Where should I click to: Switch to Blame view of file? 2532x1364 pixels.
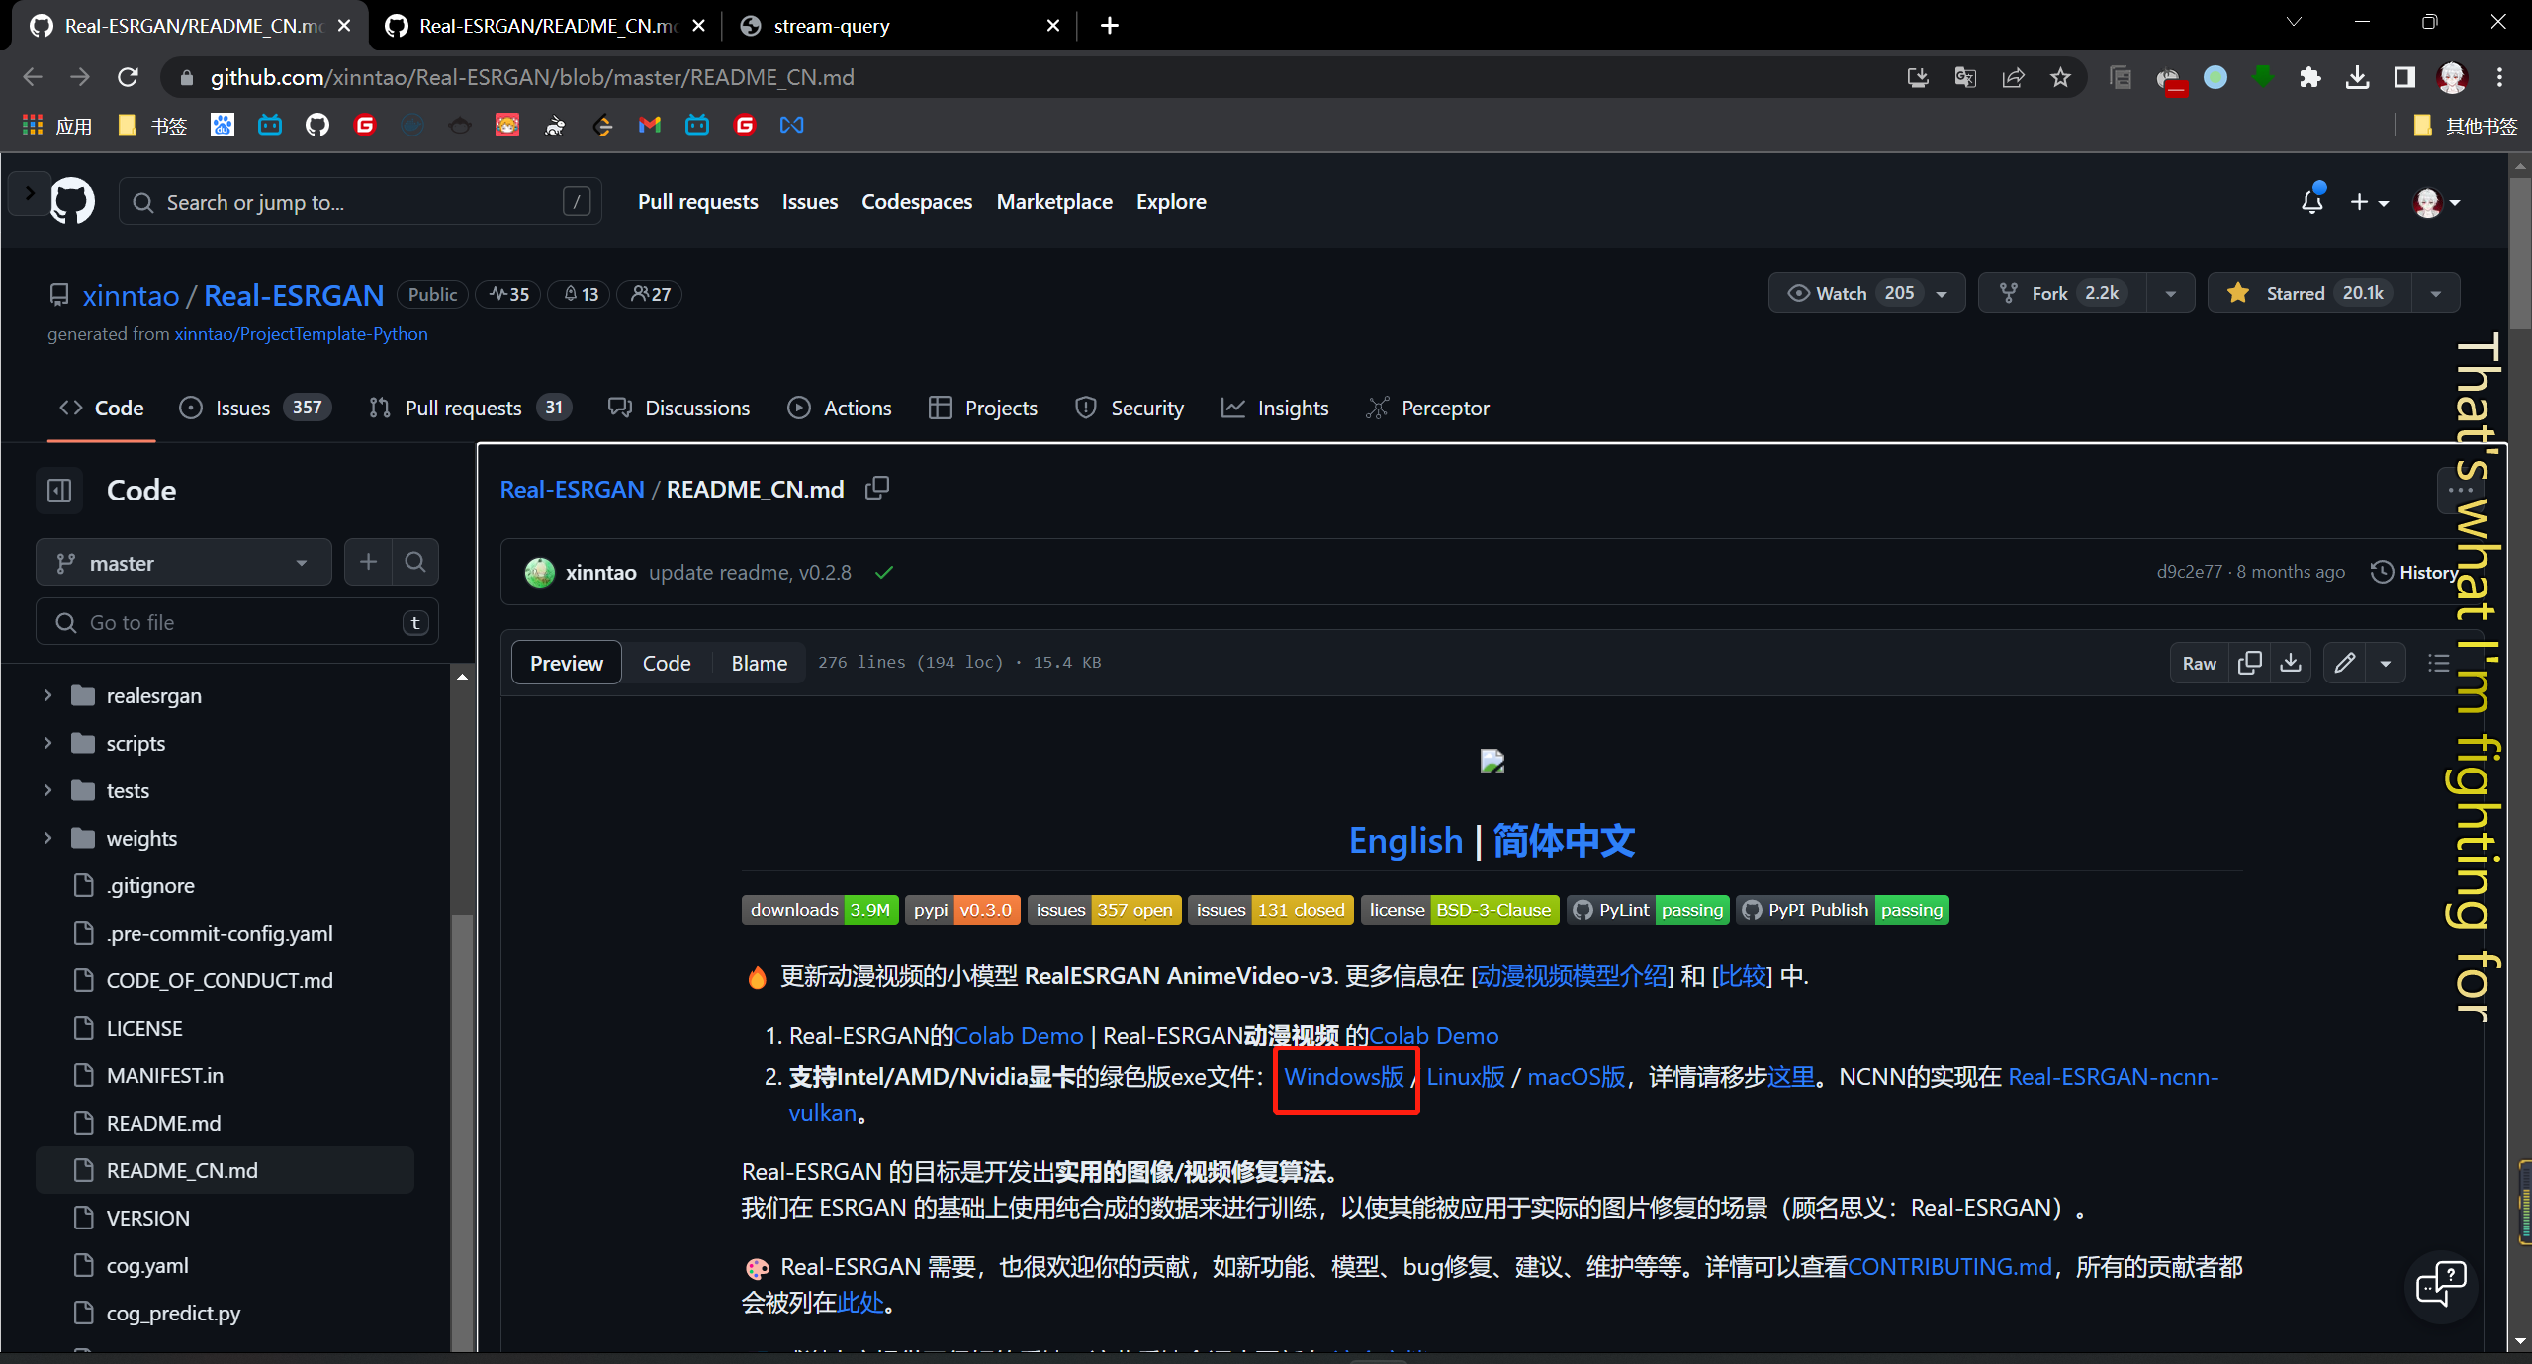click(759, 663)
